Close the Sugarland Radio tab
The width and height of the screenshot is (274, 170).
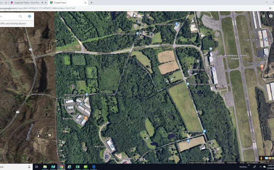click(x=46, y=3)
